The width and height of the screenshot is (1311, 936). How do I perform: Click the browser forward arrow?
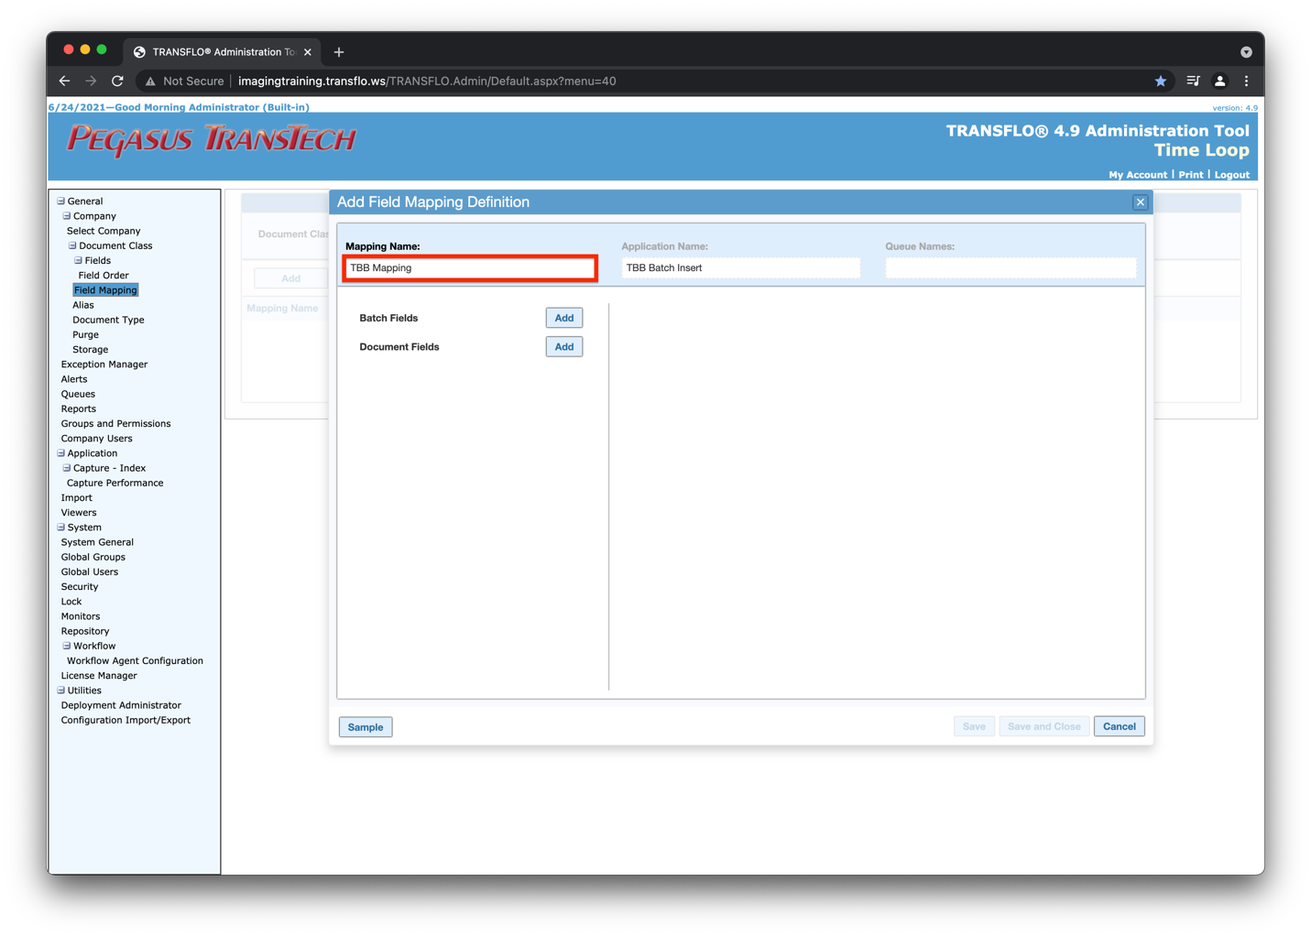pyautogui.click(x=91, y=81)
